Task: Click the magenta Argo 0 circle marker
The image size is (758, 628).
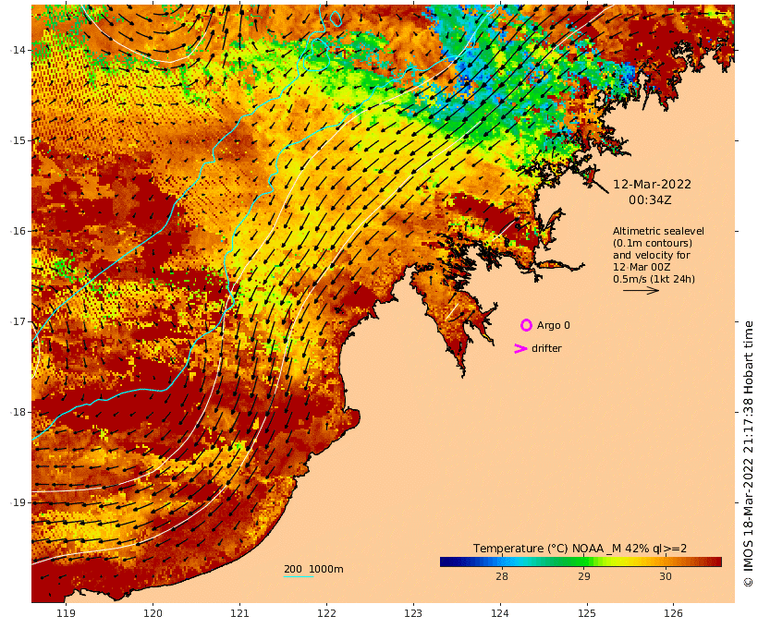Action: click(x=526, y=326)
